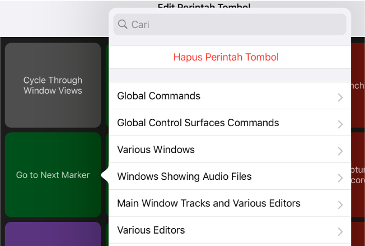
Task: Choose Windows Showing Audio Files category
Action: point(184,177)
